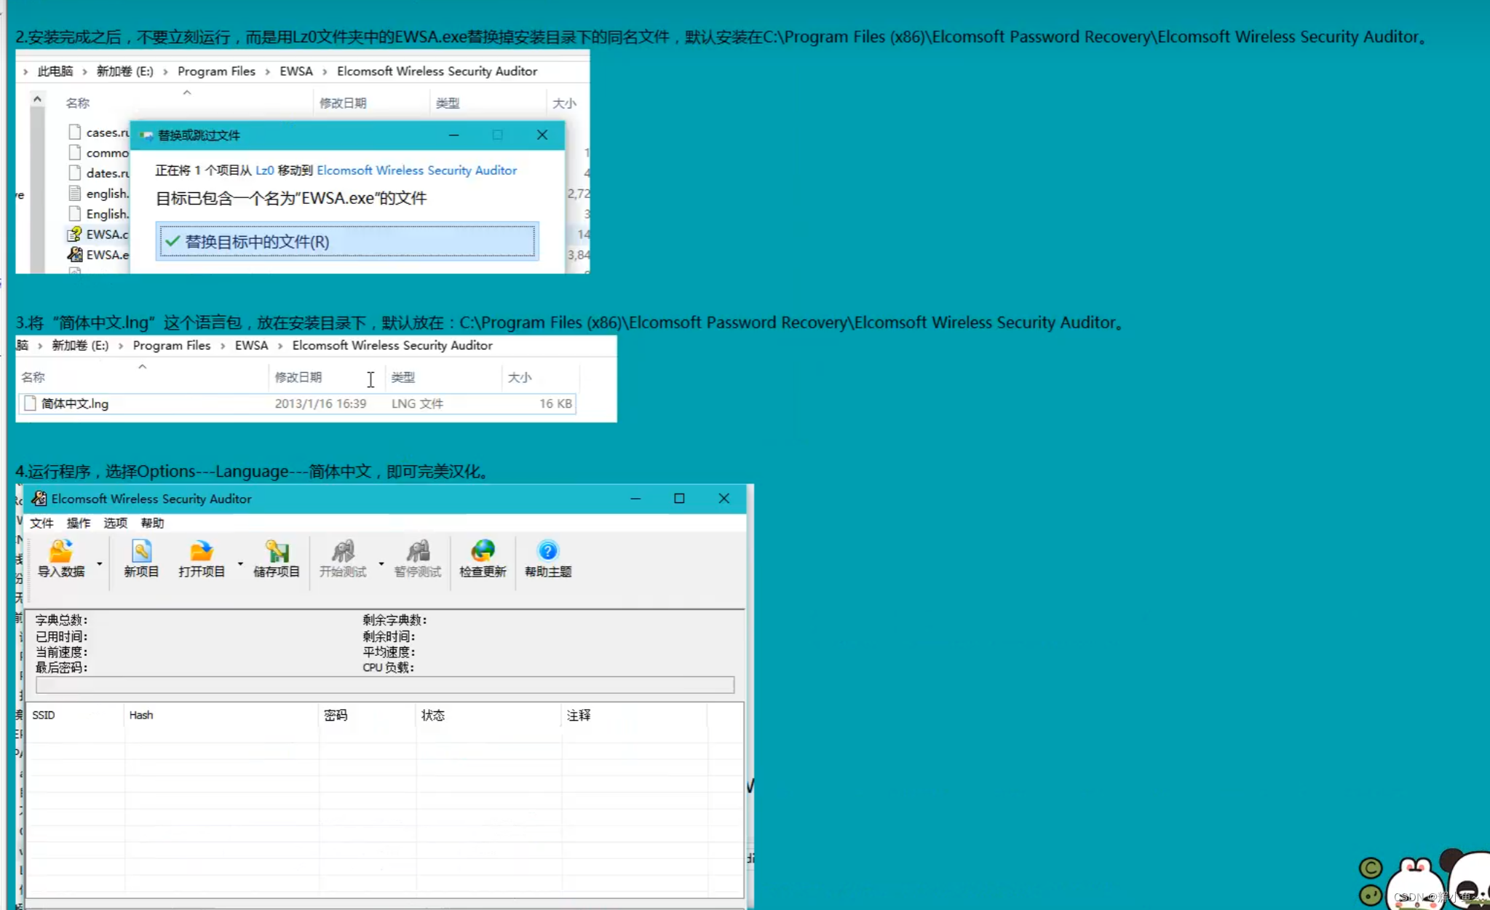Click the EWSA.c help file icon

pyautogui.click(x=74, y=234)
